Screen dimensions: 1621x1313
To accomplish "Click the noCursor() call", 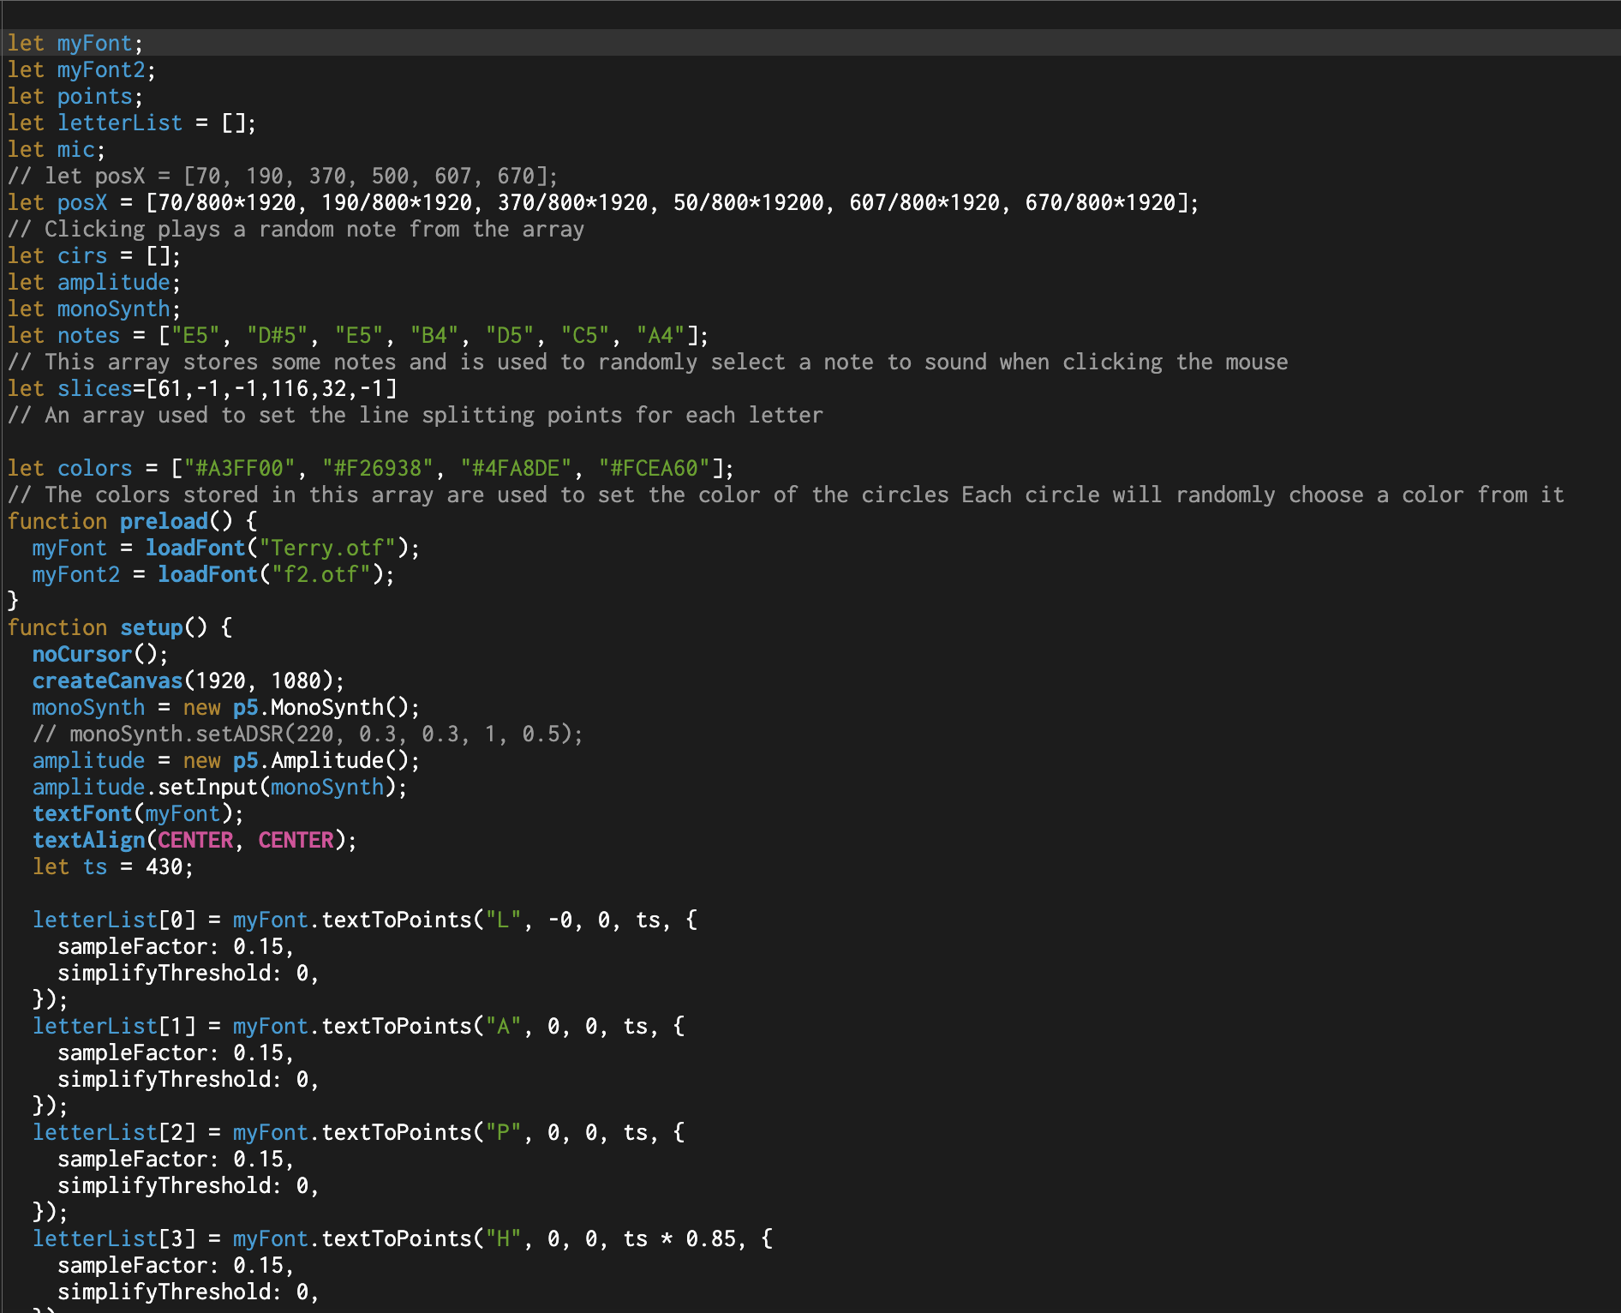I will (x=100, y=654).
